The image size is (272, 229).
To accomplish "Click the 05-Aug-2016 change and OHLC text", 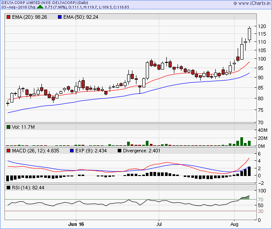I will pyautogui.click(x=65, y=7).
